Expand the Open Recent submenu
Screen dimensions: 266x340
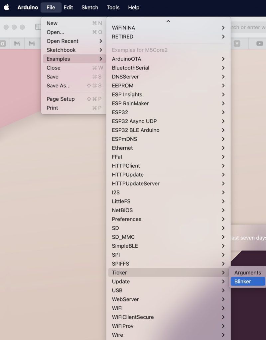pos(74,41)
